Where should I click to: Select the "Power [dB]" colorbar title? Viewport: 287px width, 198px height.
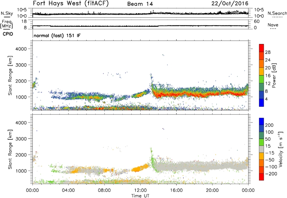pos(274,75)
